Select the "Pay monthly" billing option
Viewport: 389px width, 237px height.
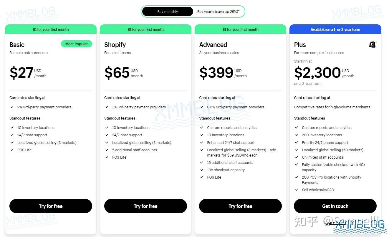[168, 11]
